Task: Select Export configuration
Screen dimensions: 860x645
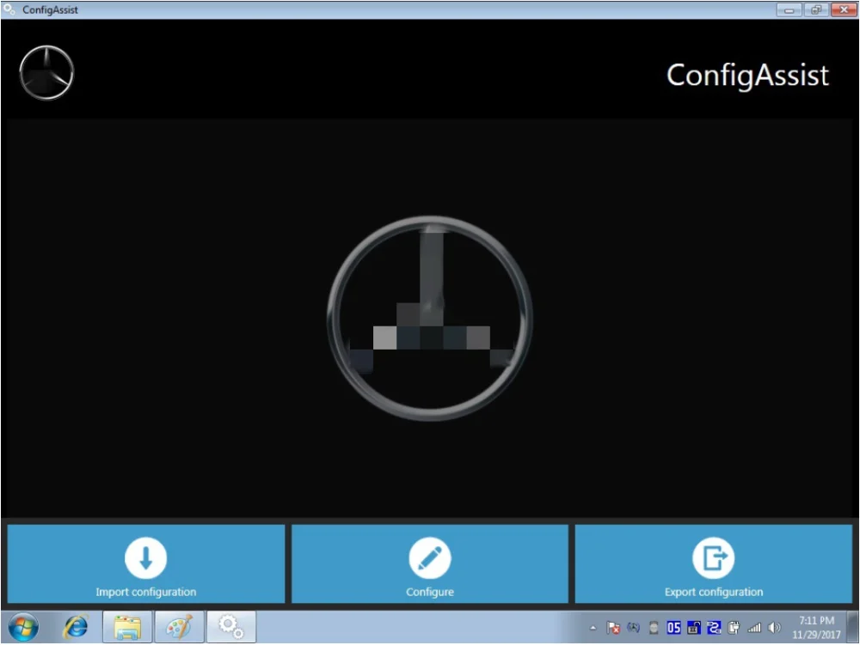Action: (714, 563)
